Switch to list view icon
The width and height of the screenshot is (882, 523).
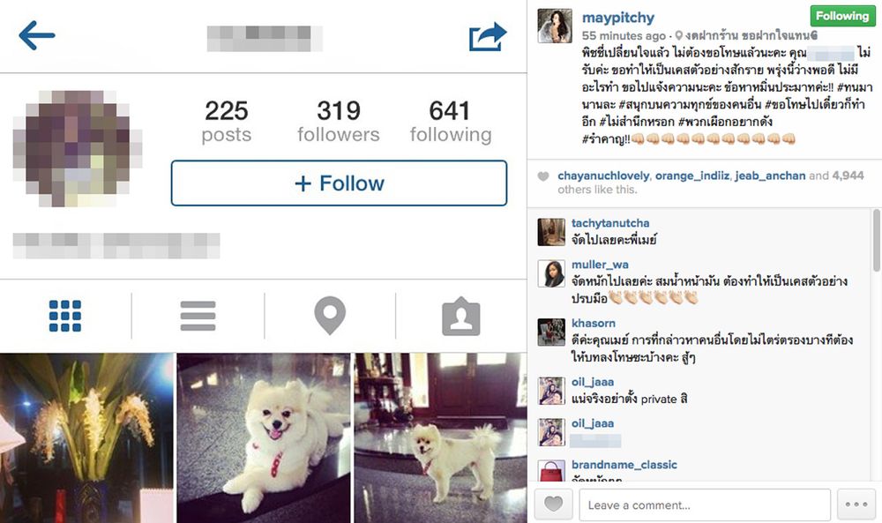pos(198,316)
